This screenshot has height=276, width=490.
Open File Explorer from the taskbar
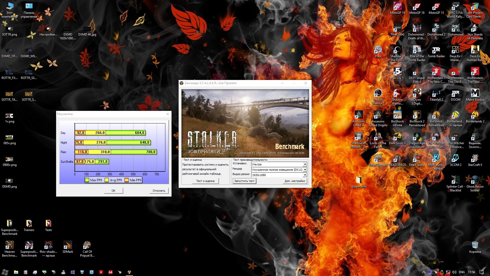[x=16, y=272]
